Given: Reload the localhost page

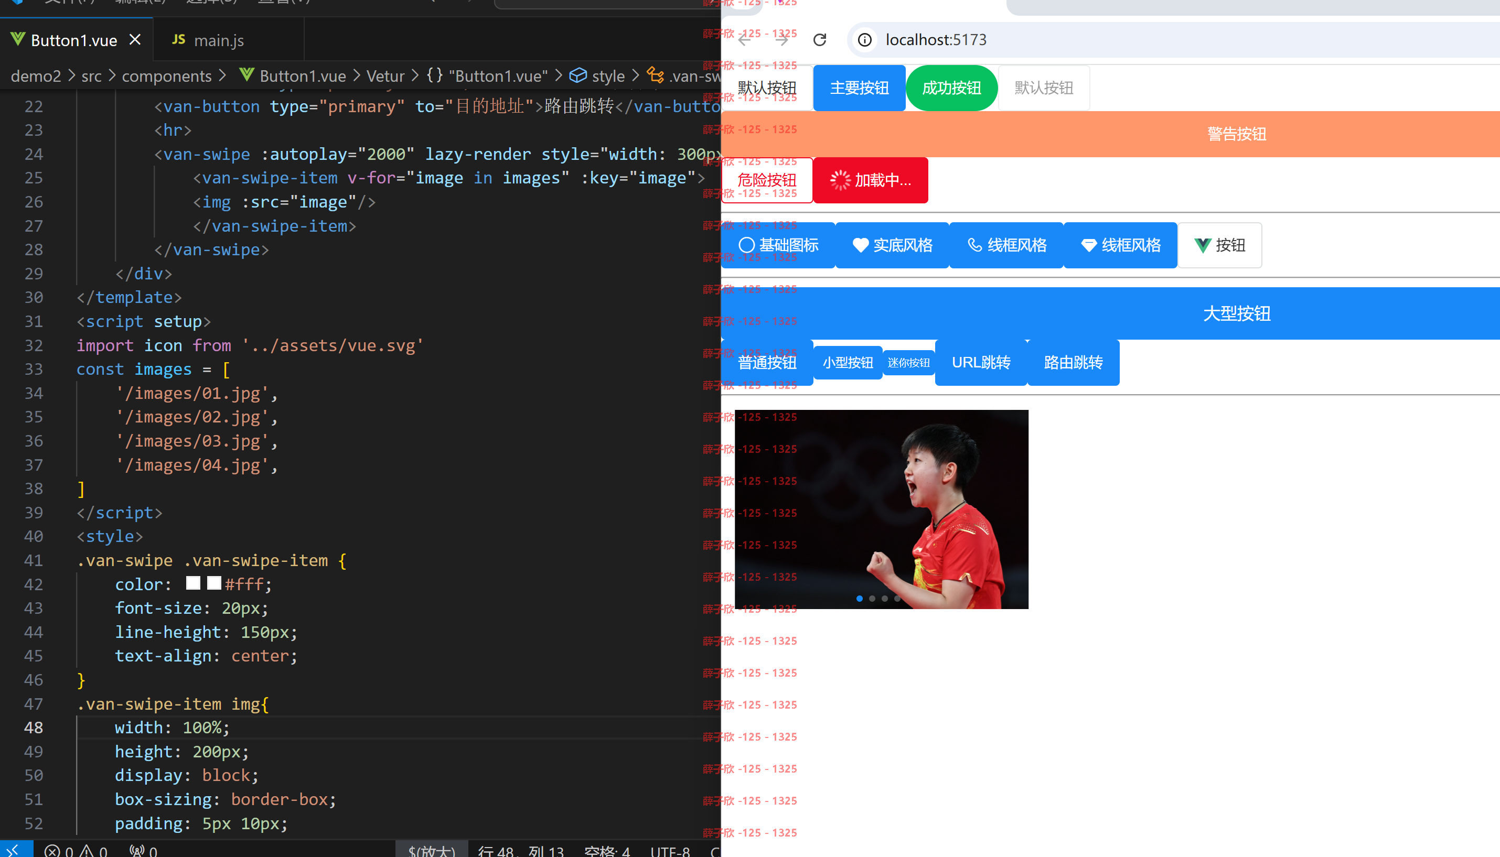Looking at the screenshot, I should click(820, 40).
